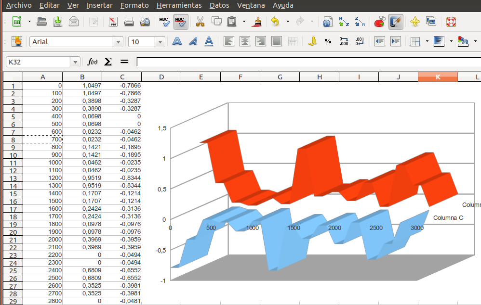Sort ascending A to Z
The image size is (481, 305).
tap(344, 22)
